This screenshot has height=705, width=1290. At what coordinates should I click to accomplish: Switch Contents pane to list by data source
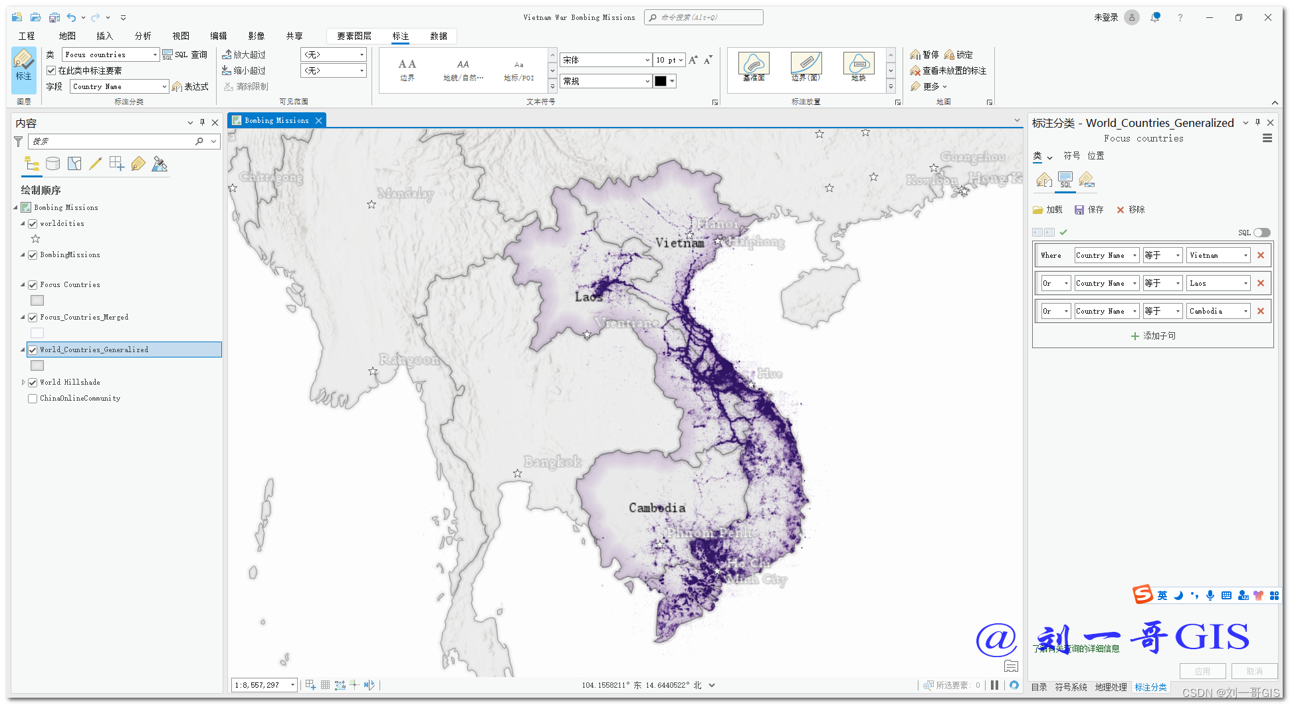coord(53,163)
